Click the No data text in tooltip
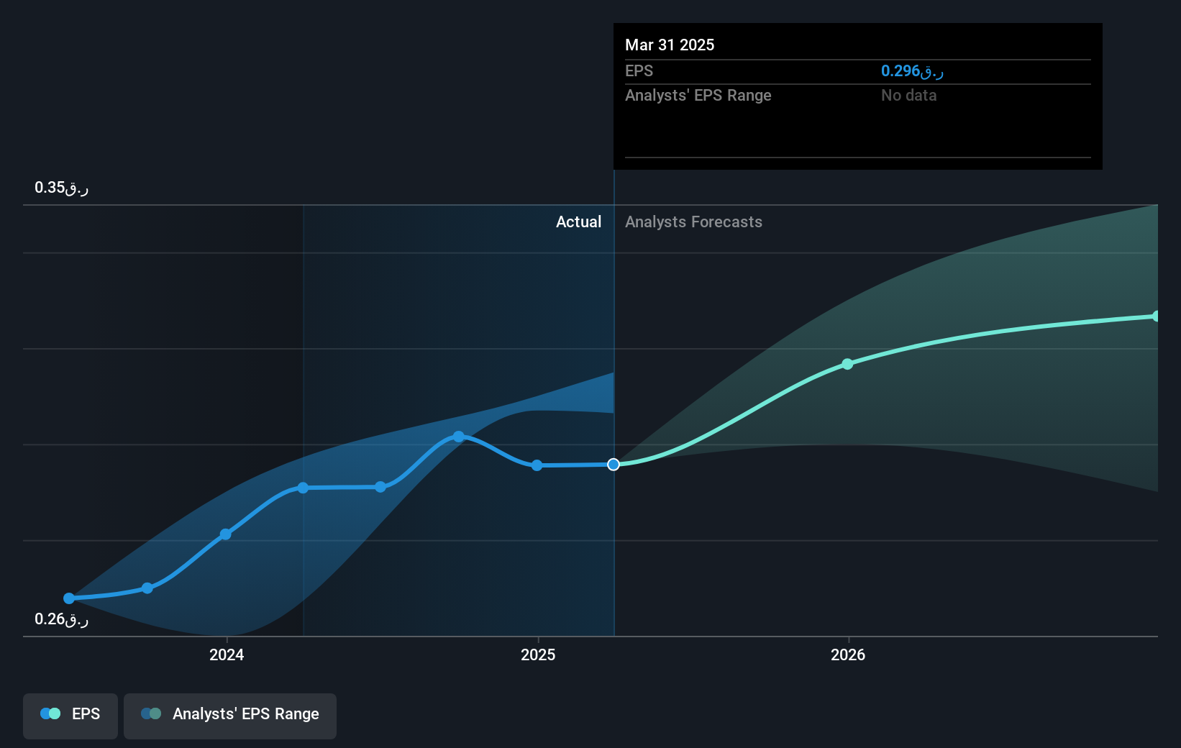 coord(909,95)
